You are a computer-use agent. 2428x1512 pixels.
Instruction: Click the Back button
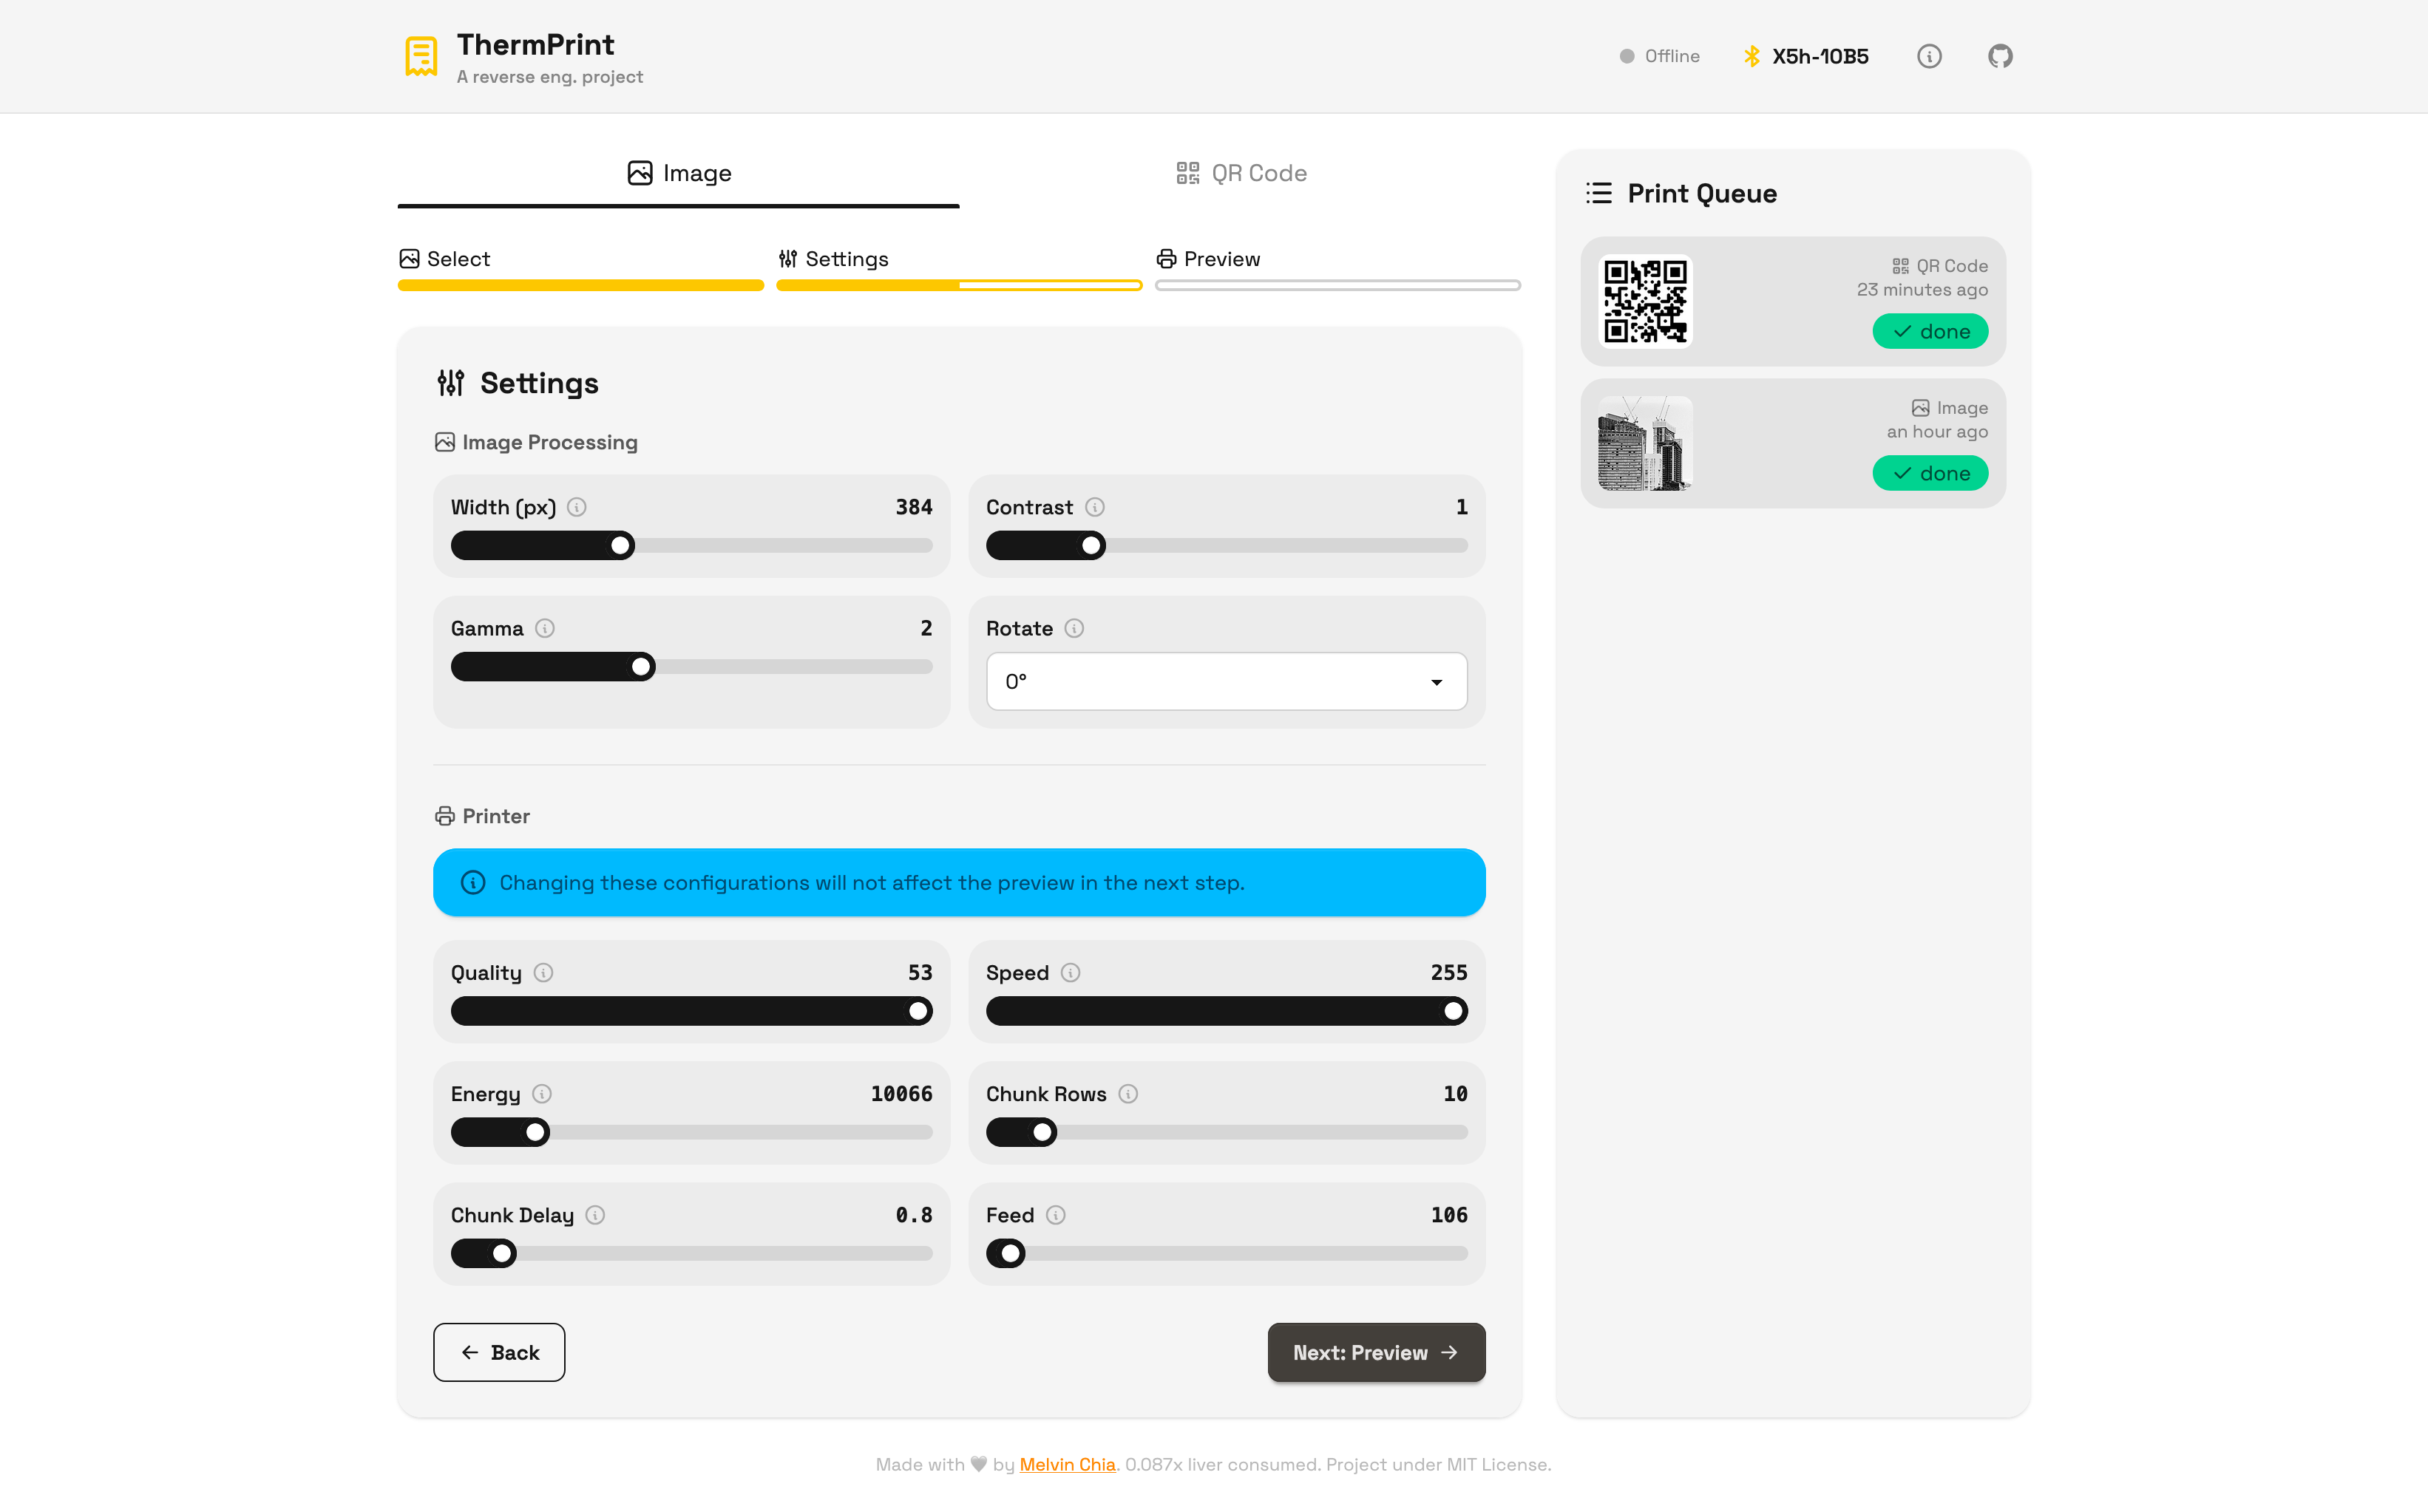pos(499,1353)
